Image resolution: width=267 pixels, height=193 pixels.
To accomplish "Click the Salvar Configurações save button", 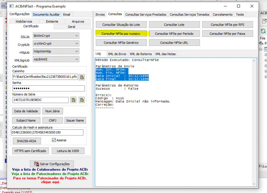I will 52,164.
